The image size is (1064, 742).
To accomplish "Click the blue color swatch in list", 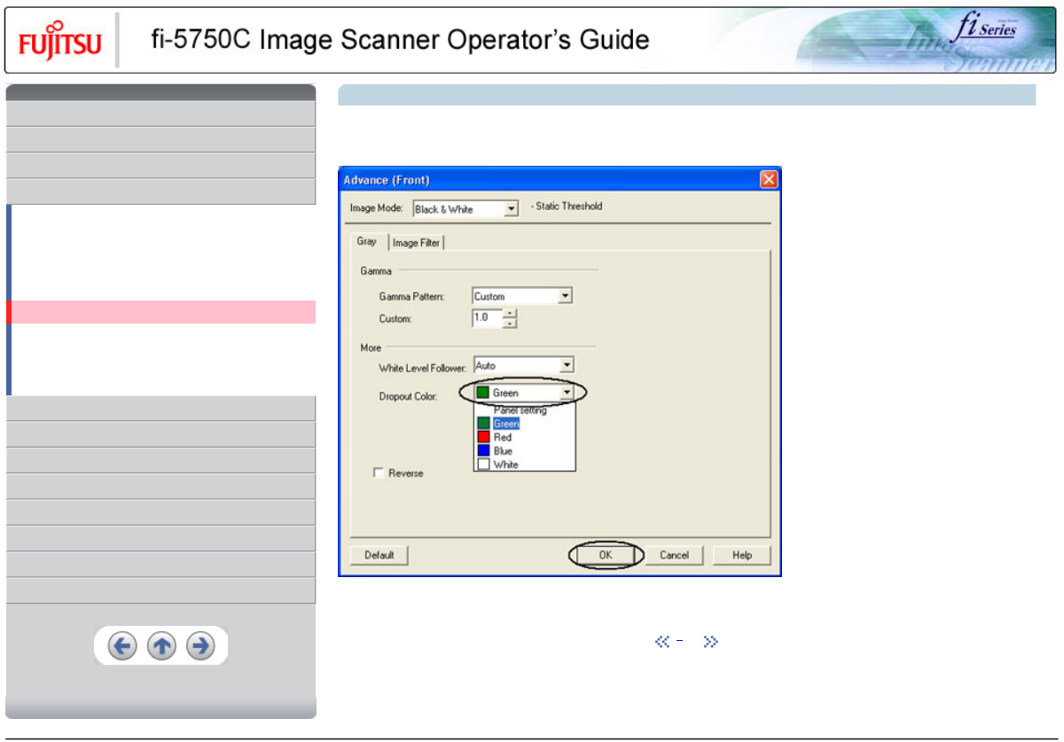I will pyautogui.click(x=483, y=450).
